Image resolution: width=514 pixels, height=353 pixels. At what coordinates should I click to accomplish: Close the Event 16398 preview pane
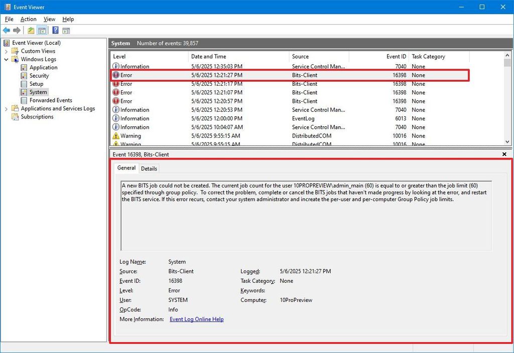tap(504, 154)
